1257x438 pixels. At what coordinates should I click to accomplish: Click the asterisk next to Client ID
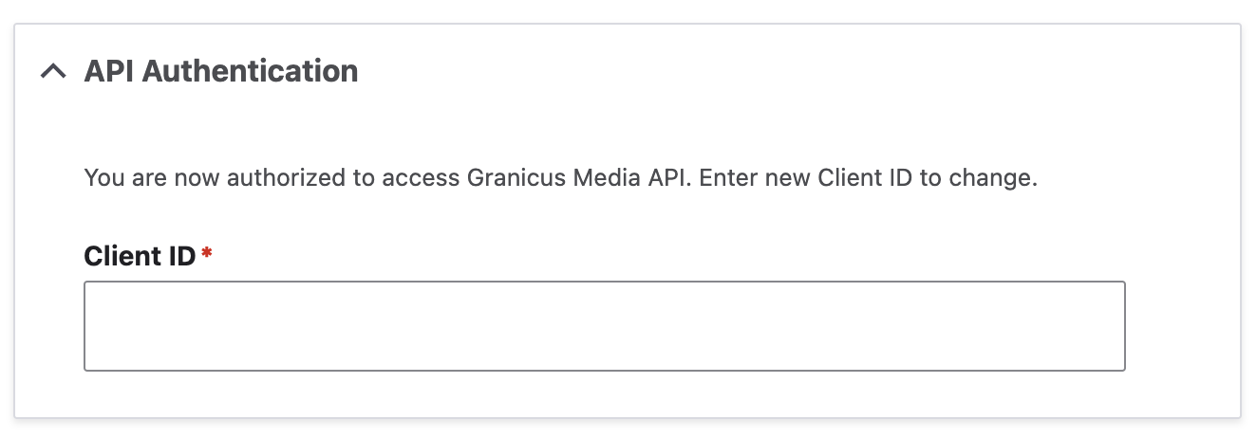tap(206, 254)
